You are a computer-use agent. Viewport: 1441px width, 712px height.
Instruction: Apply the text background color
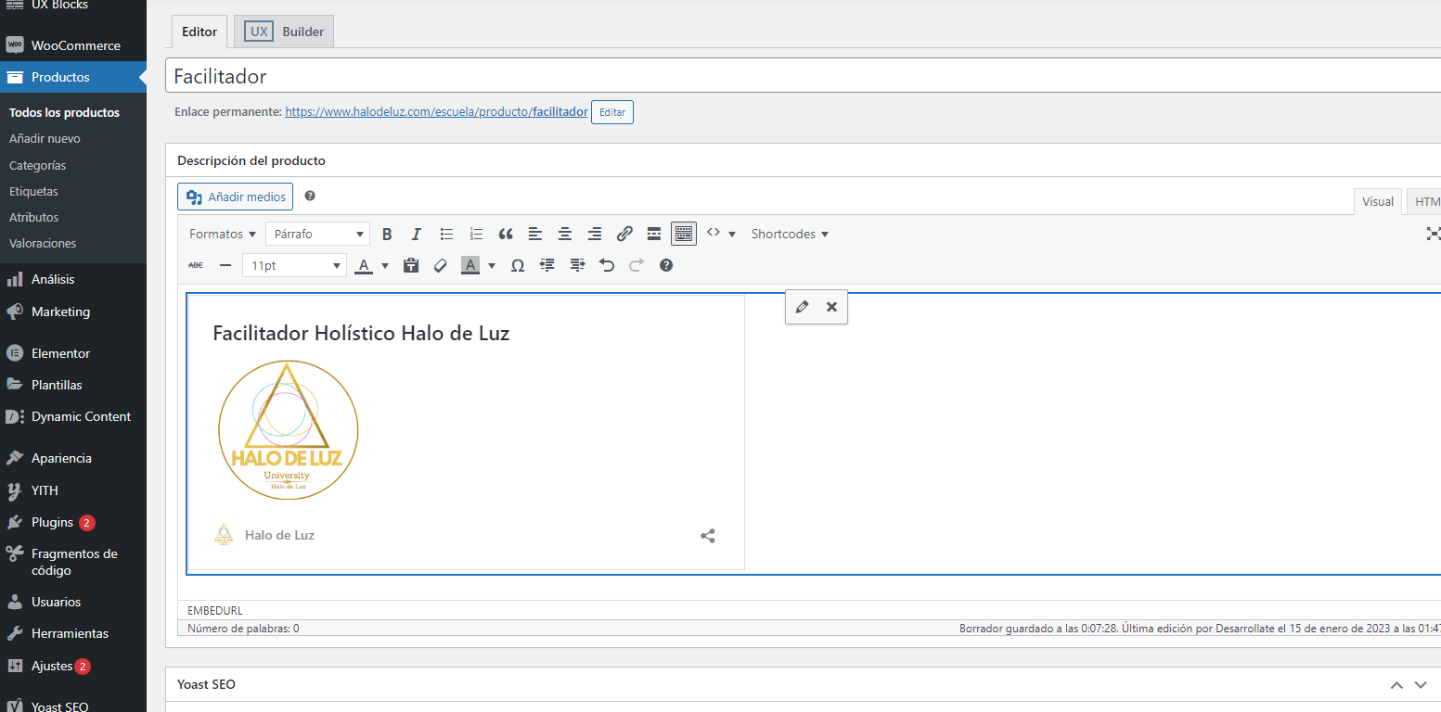point(470,265)
